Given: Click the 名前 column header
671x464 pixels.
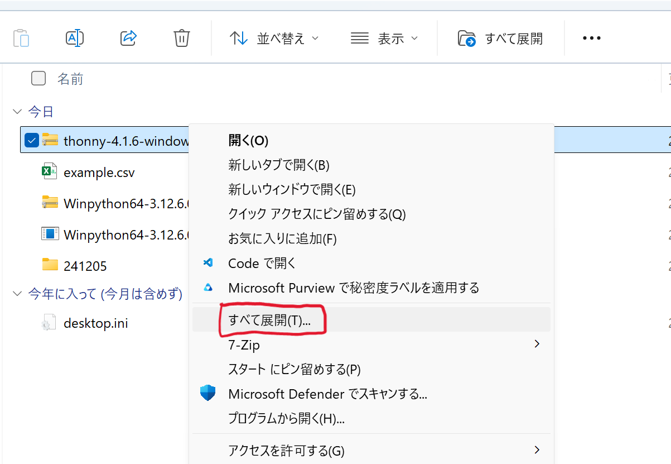Looking at the screenshot, I should (70, 79).
